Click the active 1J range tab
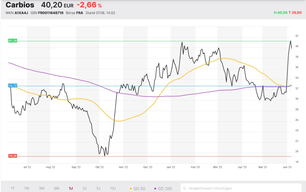 [x=71, y=188]
